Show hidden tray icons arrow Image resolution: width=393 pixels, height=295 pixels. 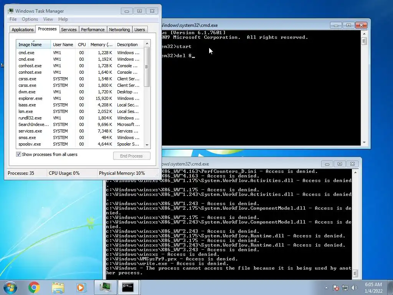[x=326, y=288]
